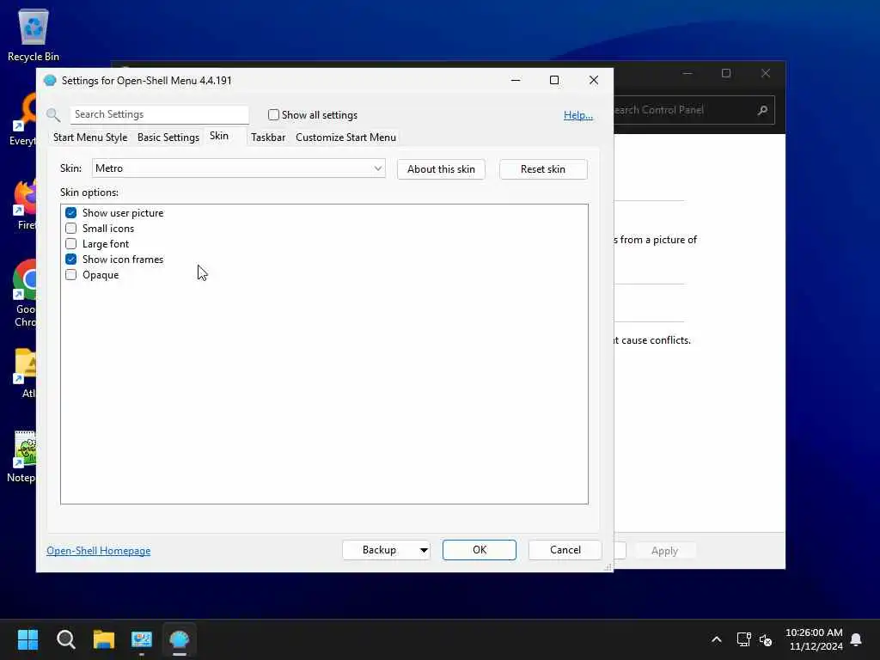Uncheck Show icon frames option
Viewport: 880px width, 660px height.
pyautogui.click(x=70, y=260)
